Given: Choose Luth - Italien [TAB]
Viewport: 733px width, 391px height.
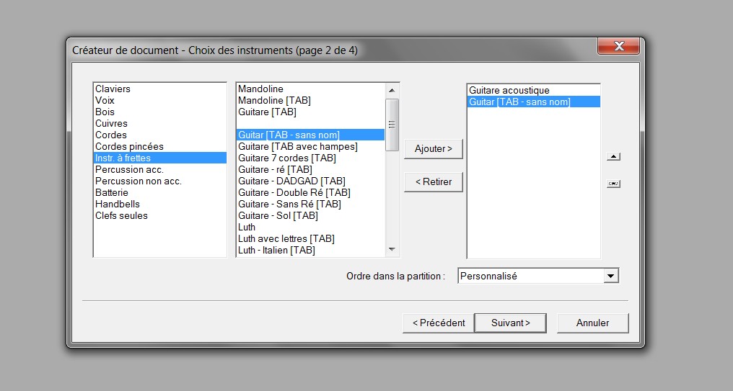Looking at the screenshot, I should coord(276,251).
